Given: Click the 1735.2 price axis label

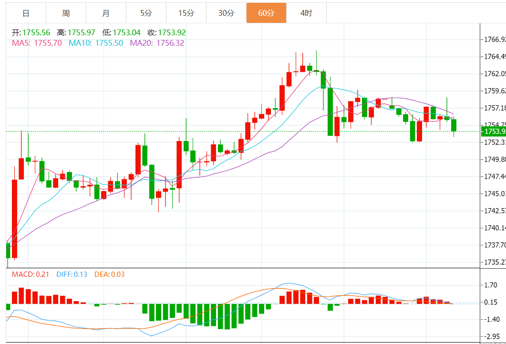Looking at the screenshot, I should [495, 262].
